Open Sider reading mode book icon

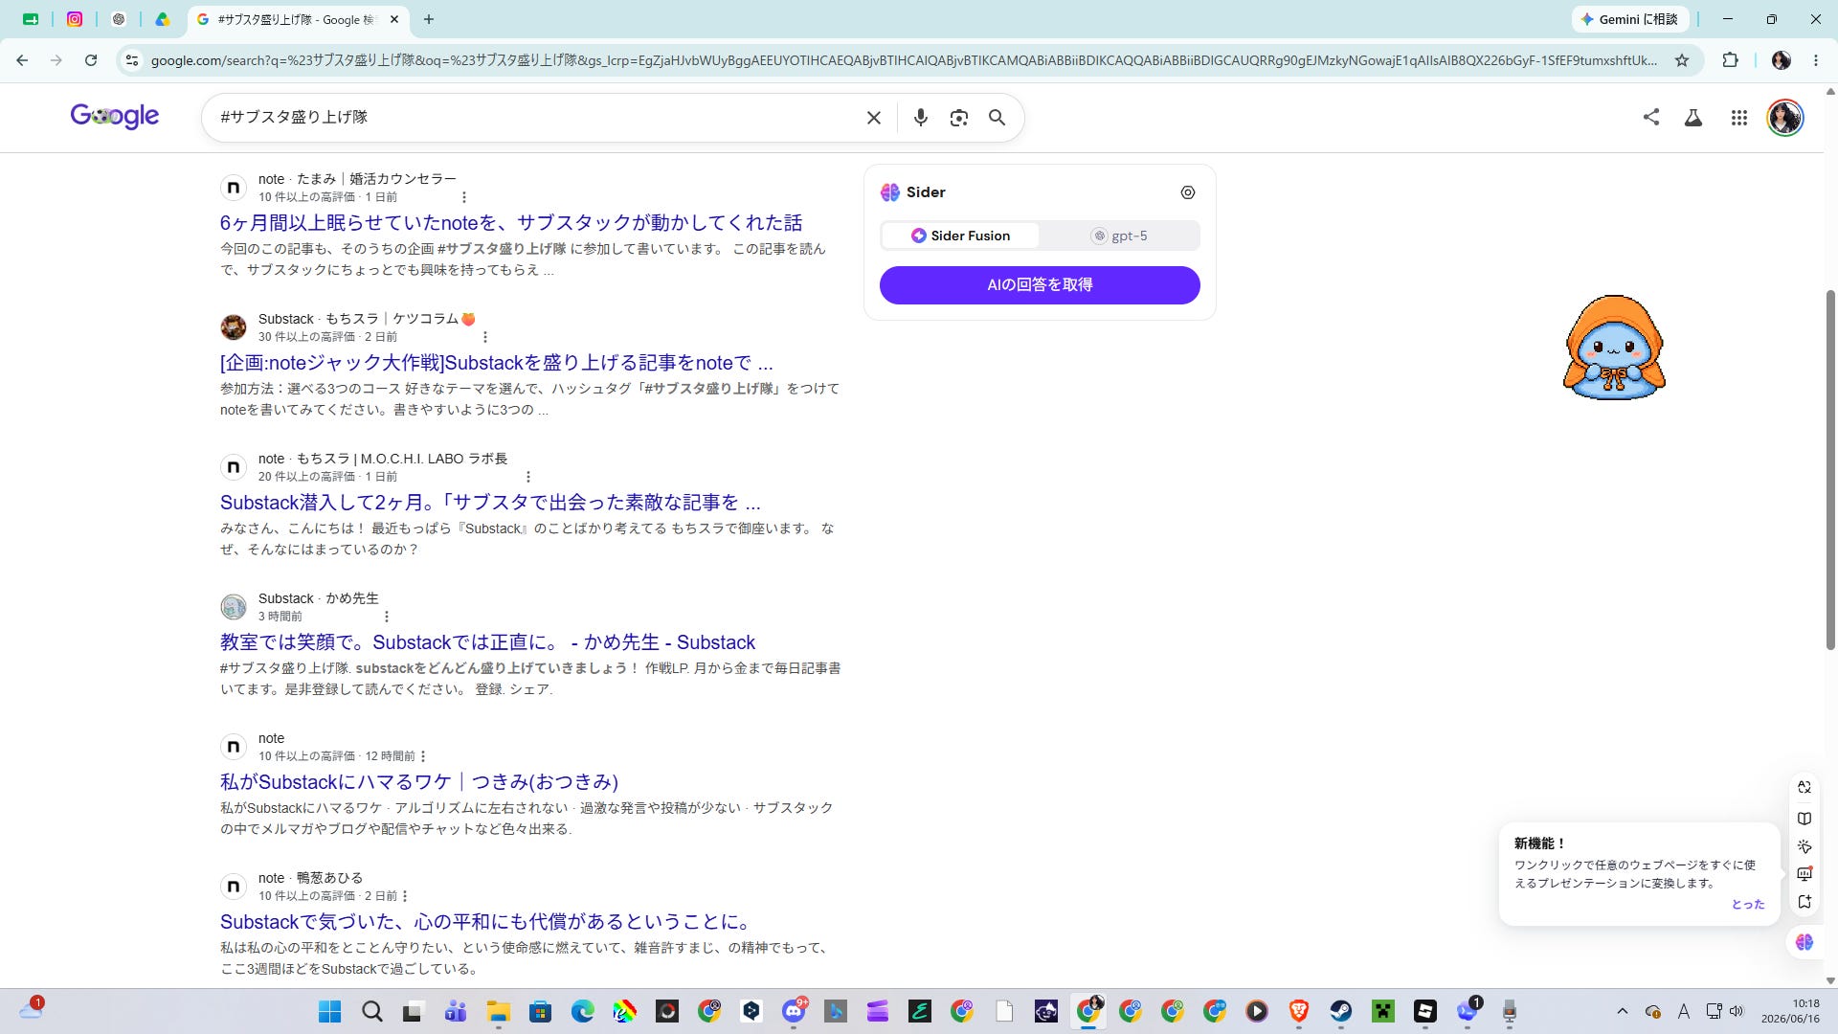click(1804, 819)
